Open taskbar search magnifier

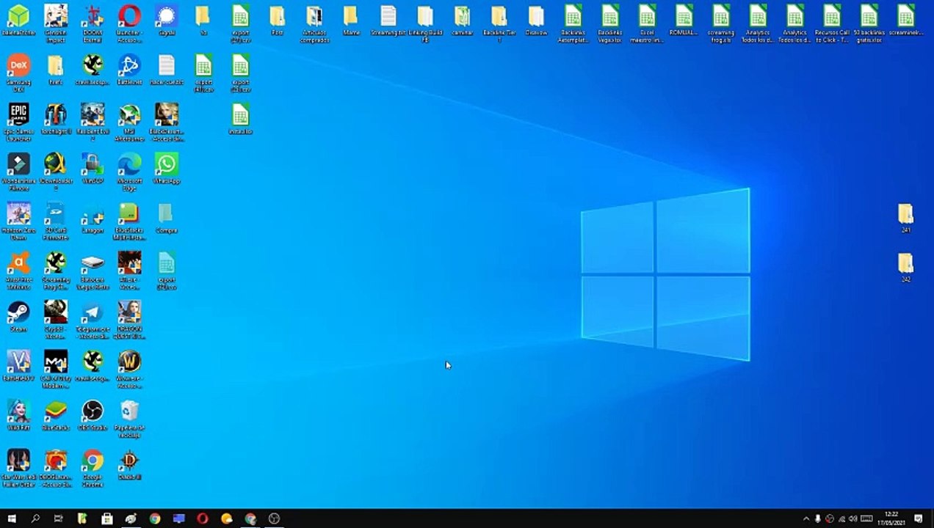click(35, 518)
